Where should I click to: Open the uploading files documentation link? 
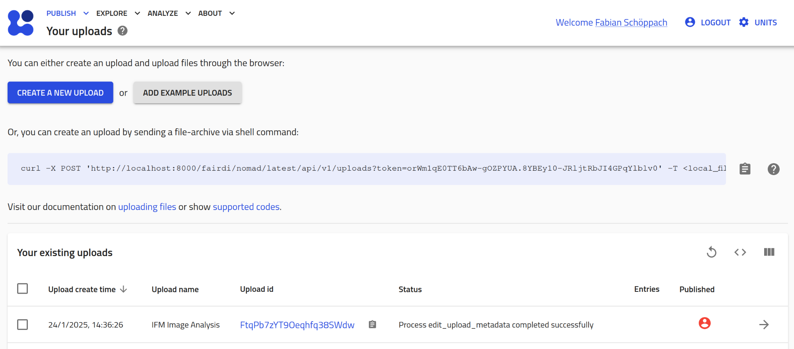point(147,207)
